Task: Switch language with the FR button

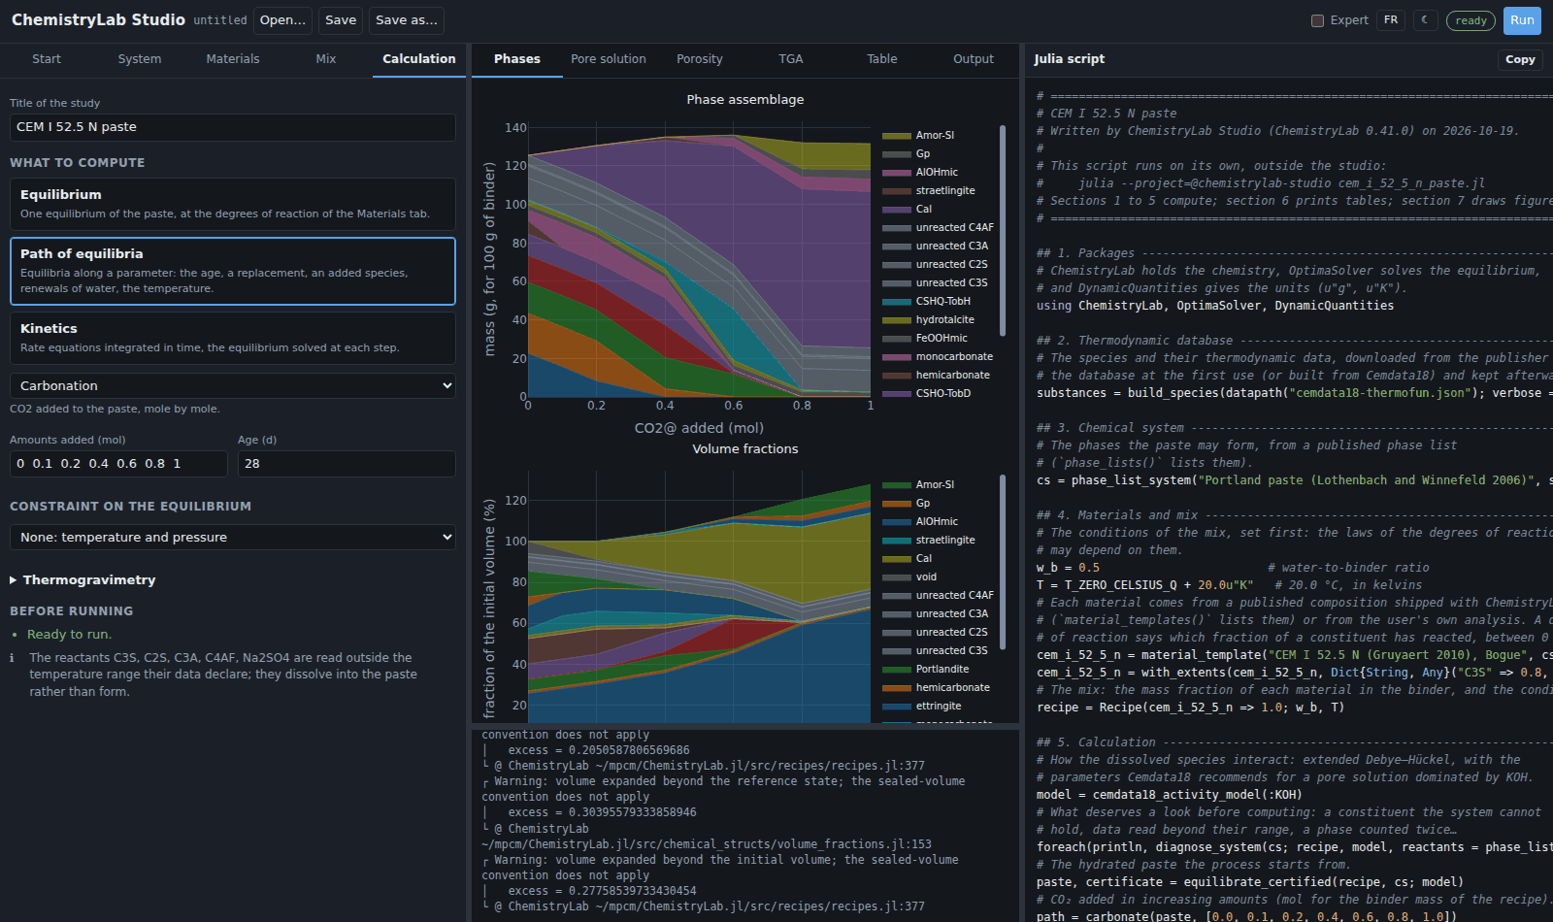Action: (1391, 20)
